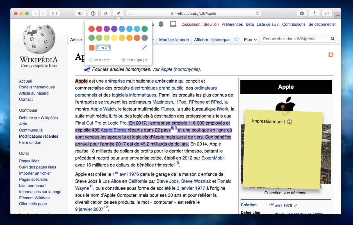Viewport: 353px width, 225px height.
Task: Click the toggle-switch extension button in the toolbar
Action: tap(81, 13)
